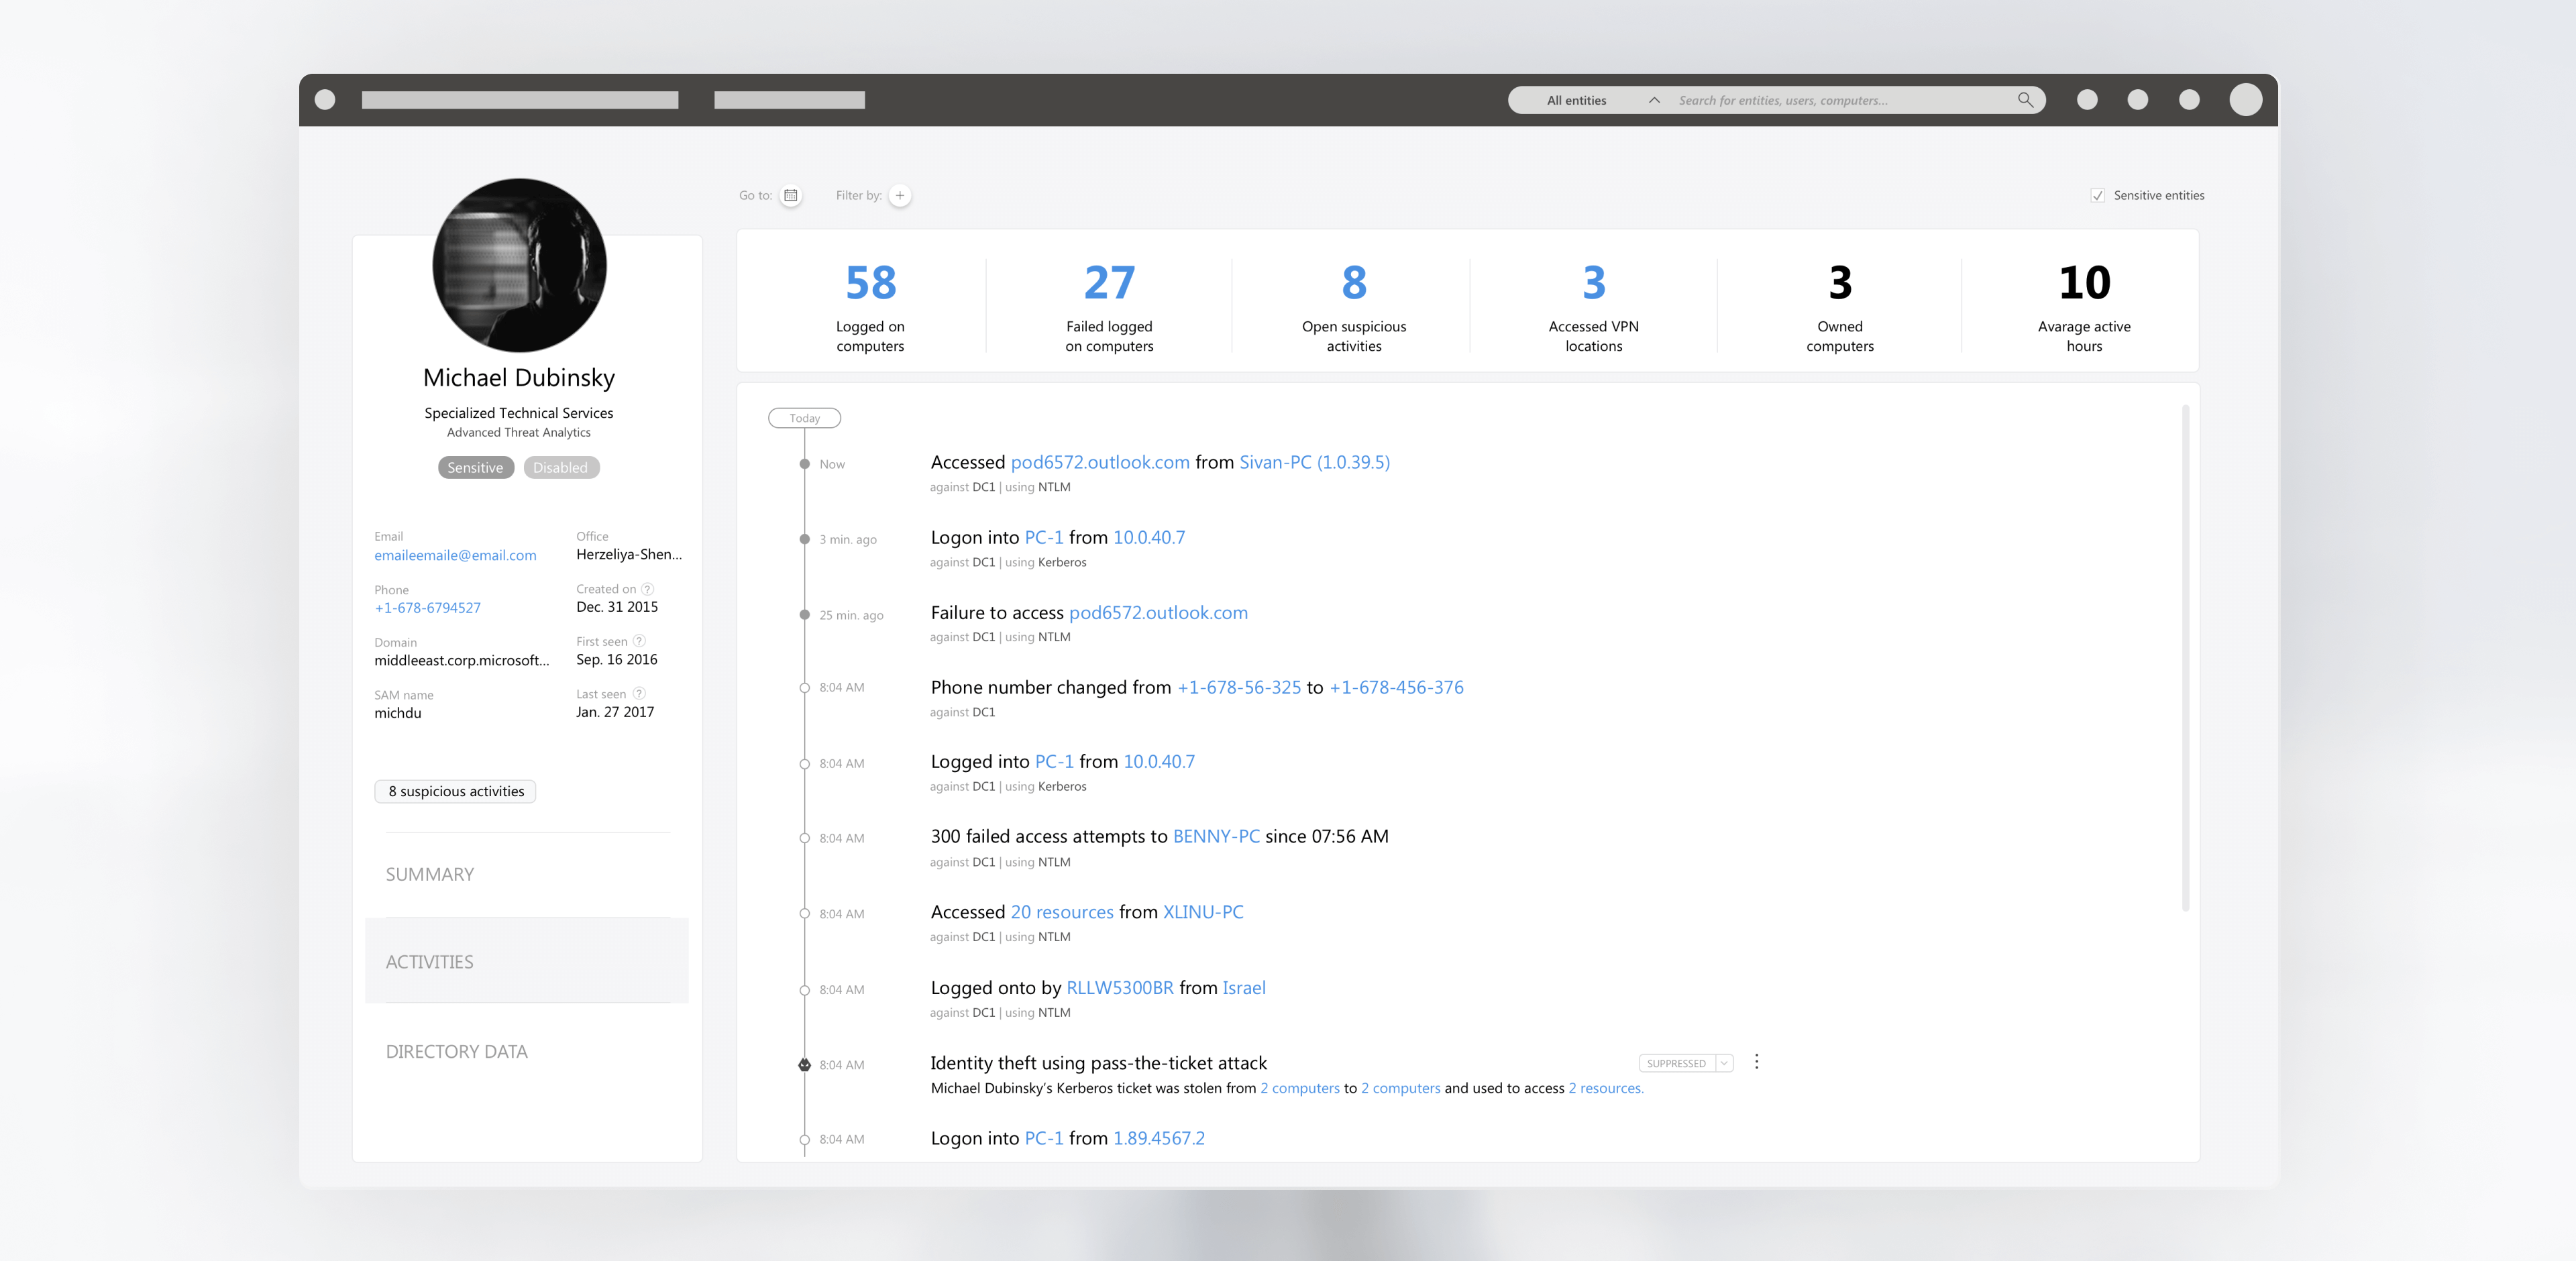Open the alert icon on the pass-the-ticket event
Image resolution: width=2576 pixels, height=1261 pixels.
pyautogui.click(x=804, y=1064)
